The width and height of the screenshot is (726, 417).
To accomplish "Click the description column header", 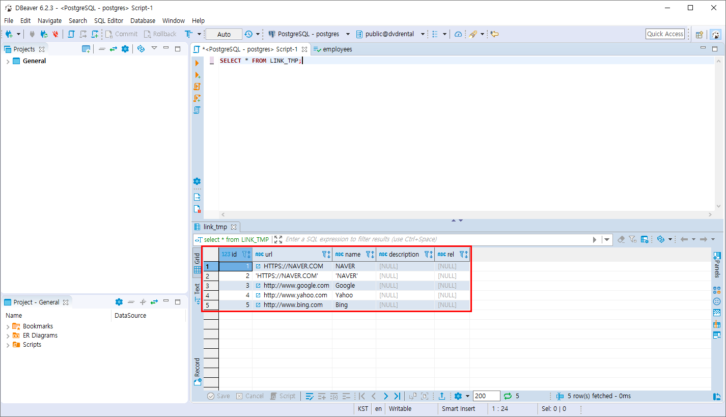I will [405, 254].
